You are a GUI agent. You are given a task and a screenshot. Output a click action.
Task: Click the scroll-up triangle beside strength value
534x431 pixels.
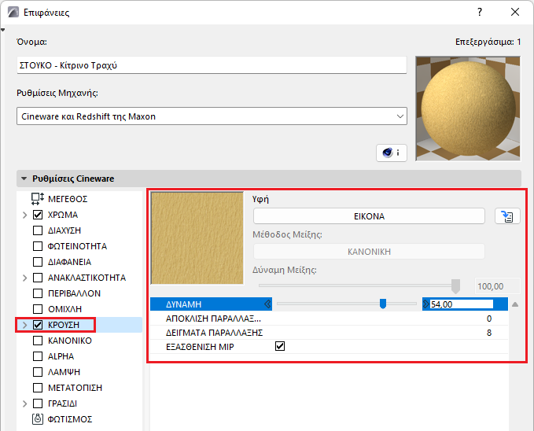[x=515, y=304]
